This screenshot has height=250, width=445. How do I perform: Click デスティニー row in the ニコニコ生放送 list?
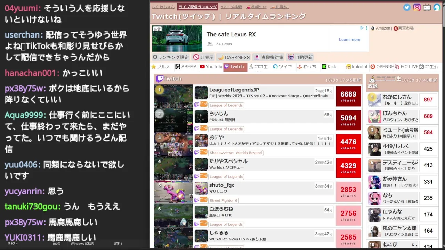(402, 165)
